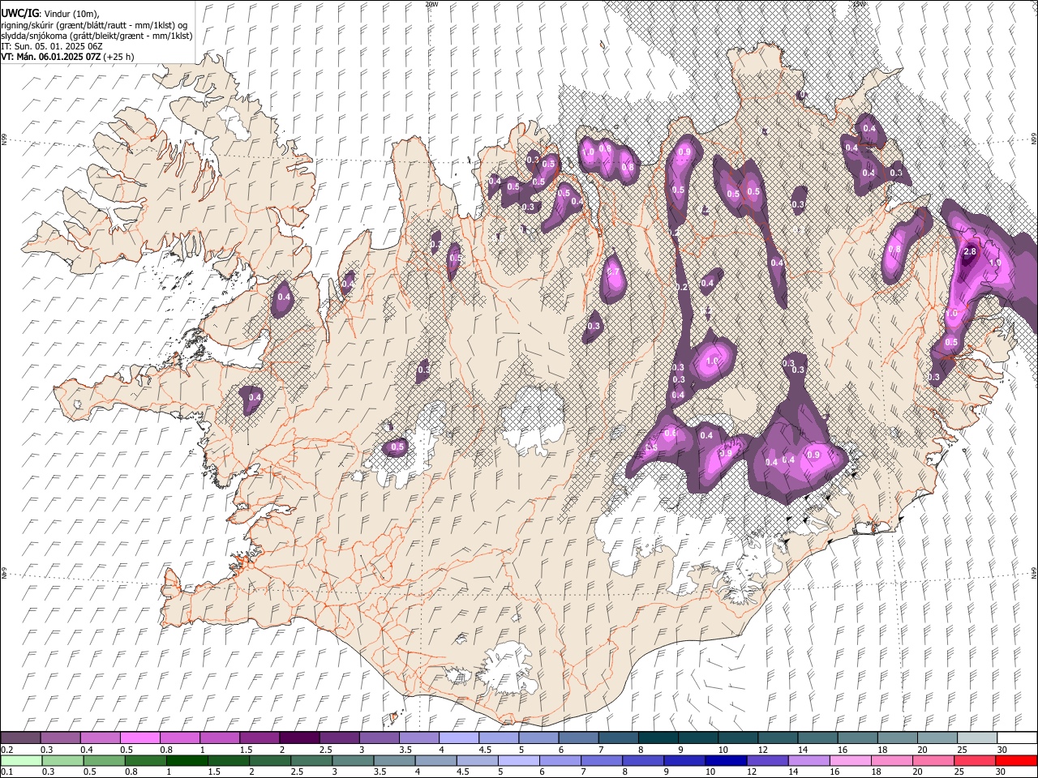Image resolution: width=1038 pixels, height=778 pixels.
Task: Click the 15W longitude label at top
Action: point(859,4)
